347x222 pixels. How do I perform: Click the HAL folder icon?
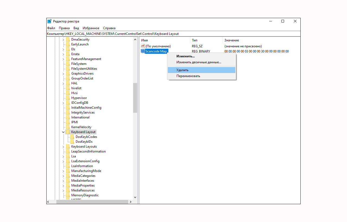click(68, 83)
